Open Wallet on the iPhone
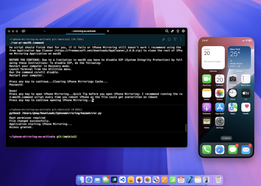261x186 pixels. (x=207, y=121)
